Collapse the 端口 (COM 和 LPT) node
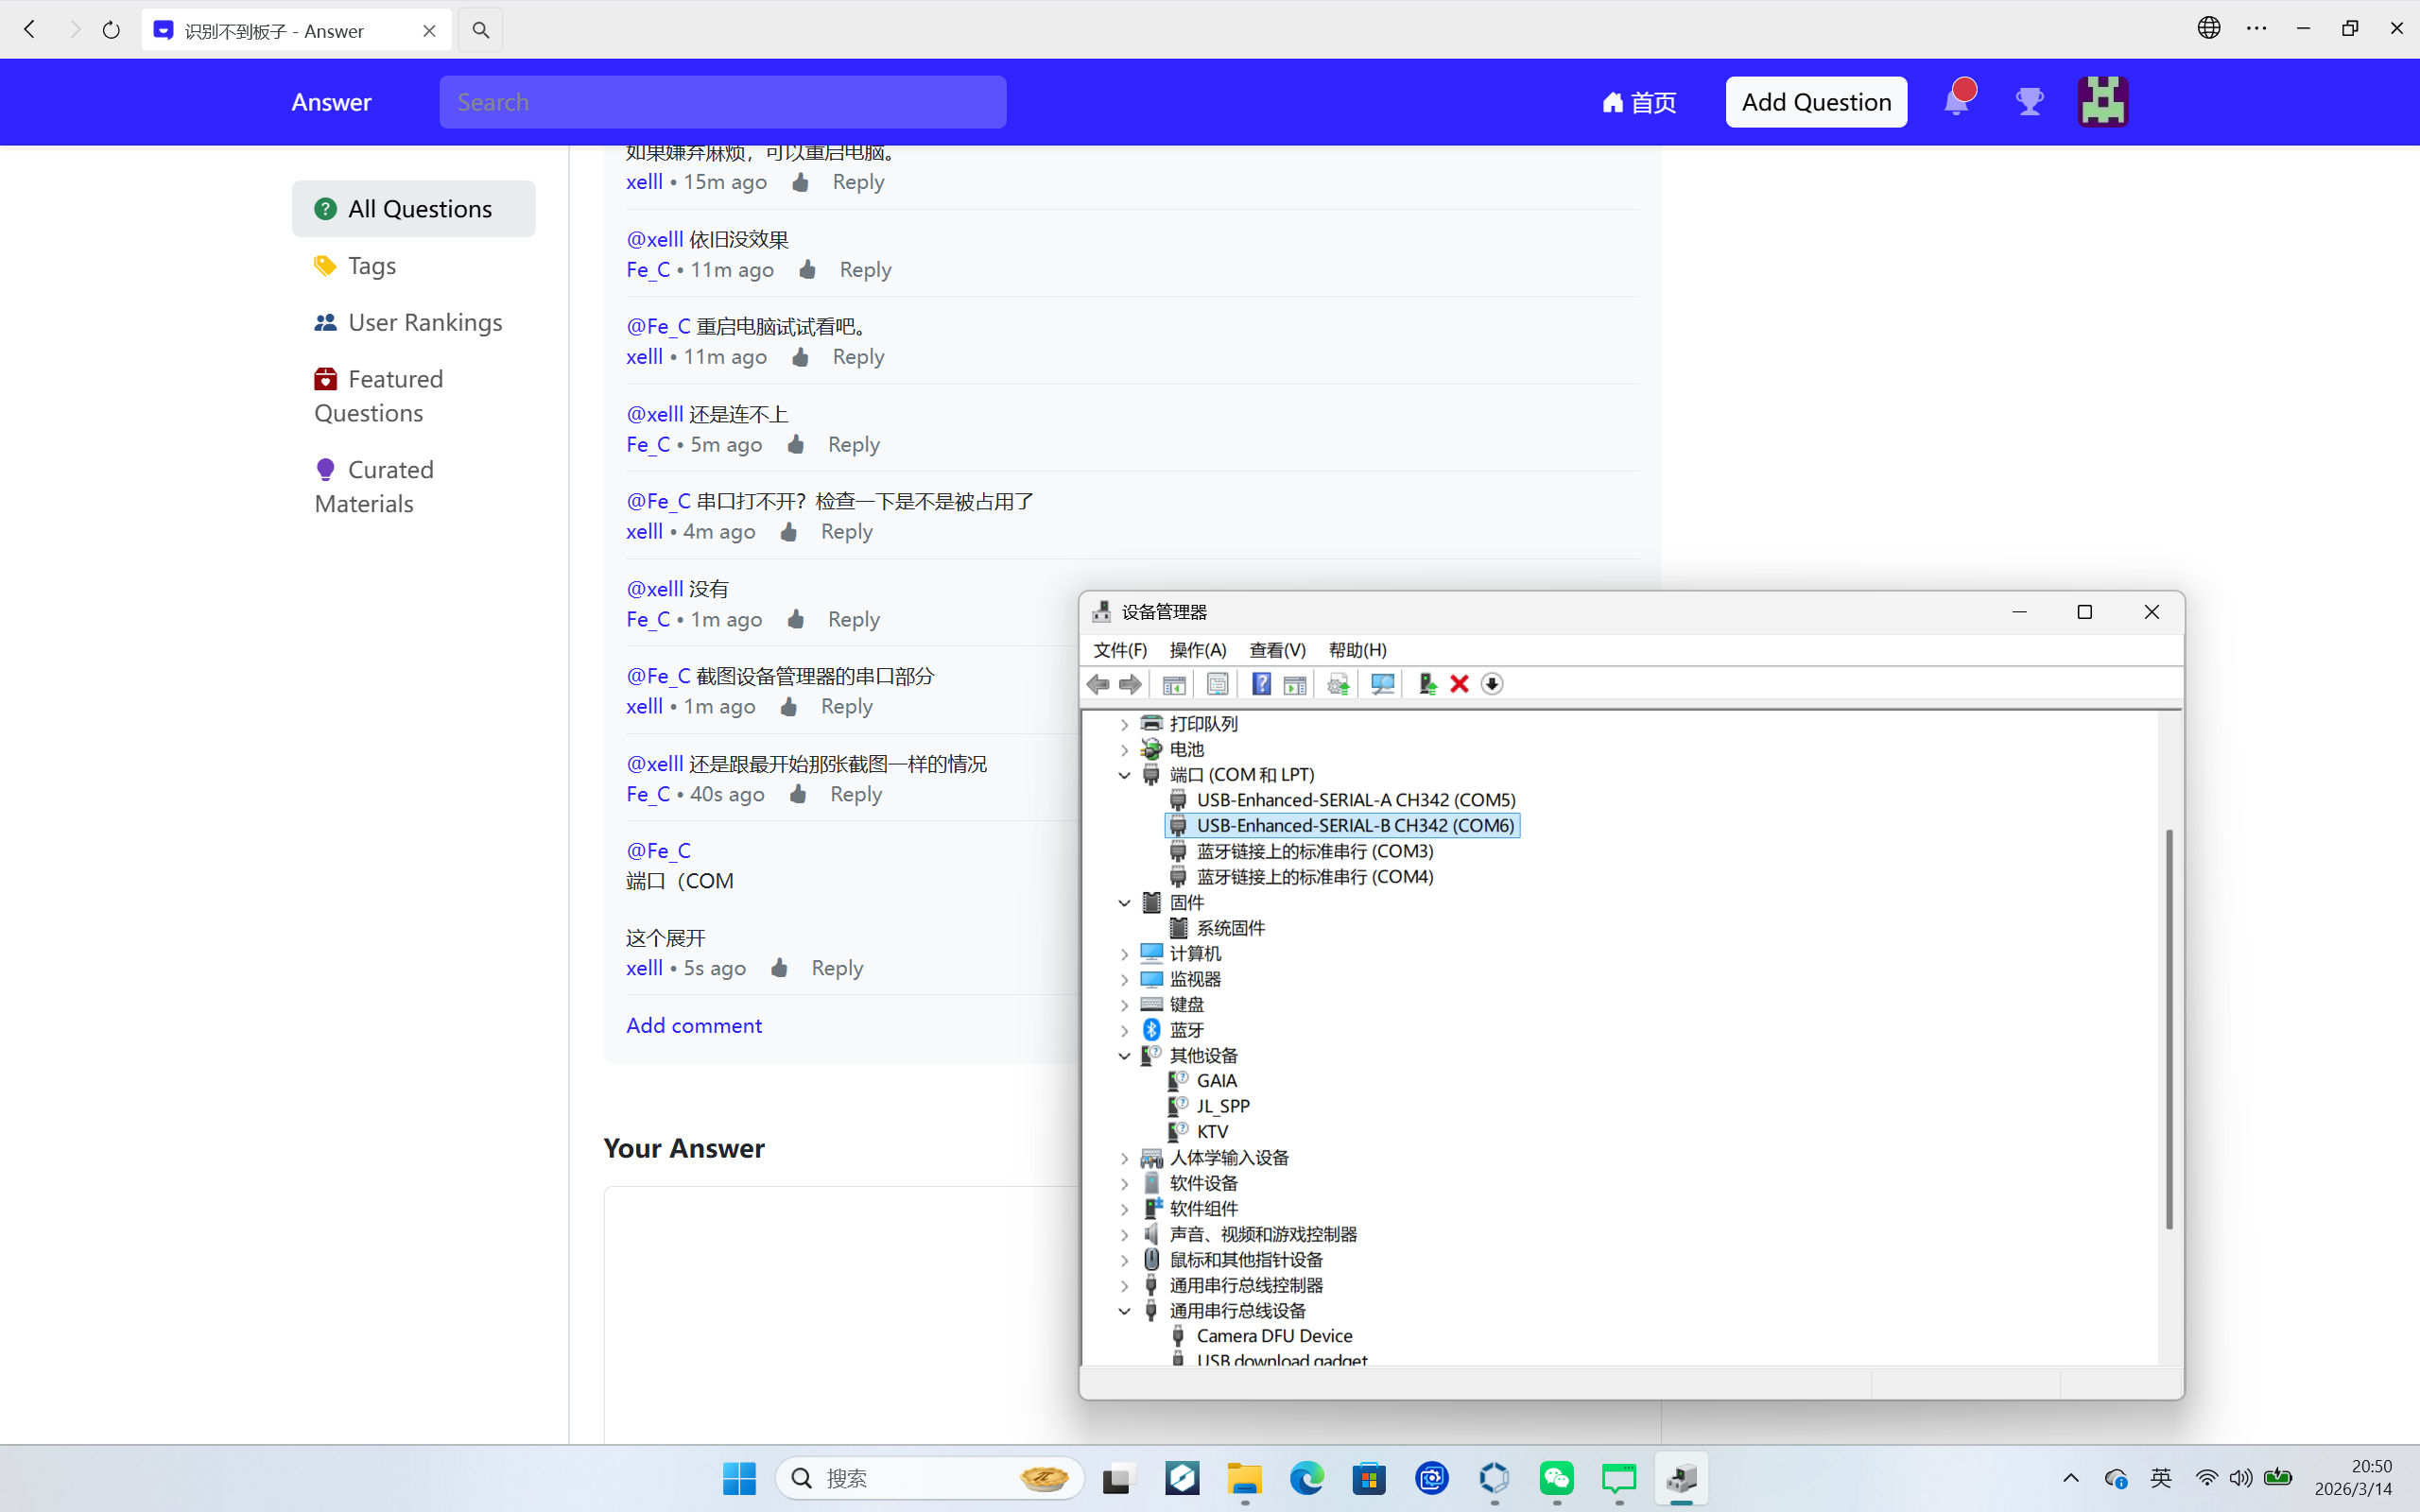2420x1512 pixels. [x=1124, y=775]
